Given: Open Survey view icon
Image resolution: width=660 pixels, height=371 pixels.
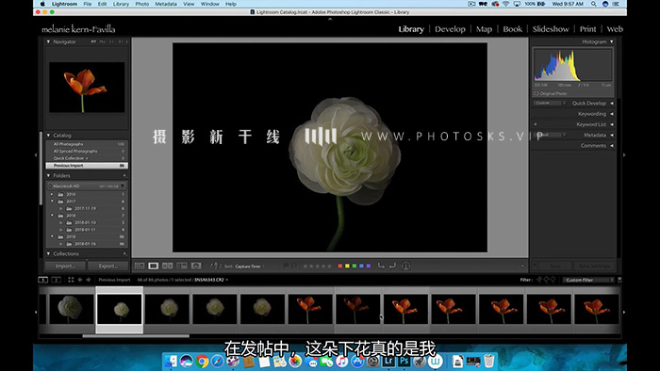Looking at the screenshot, I should pos(182,266).
